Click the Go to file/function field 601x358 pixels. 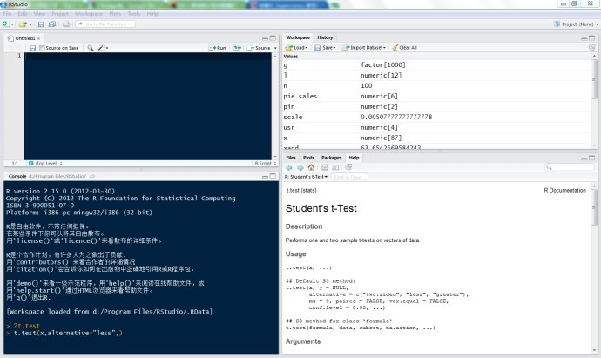tap(105, 24)
